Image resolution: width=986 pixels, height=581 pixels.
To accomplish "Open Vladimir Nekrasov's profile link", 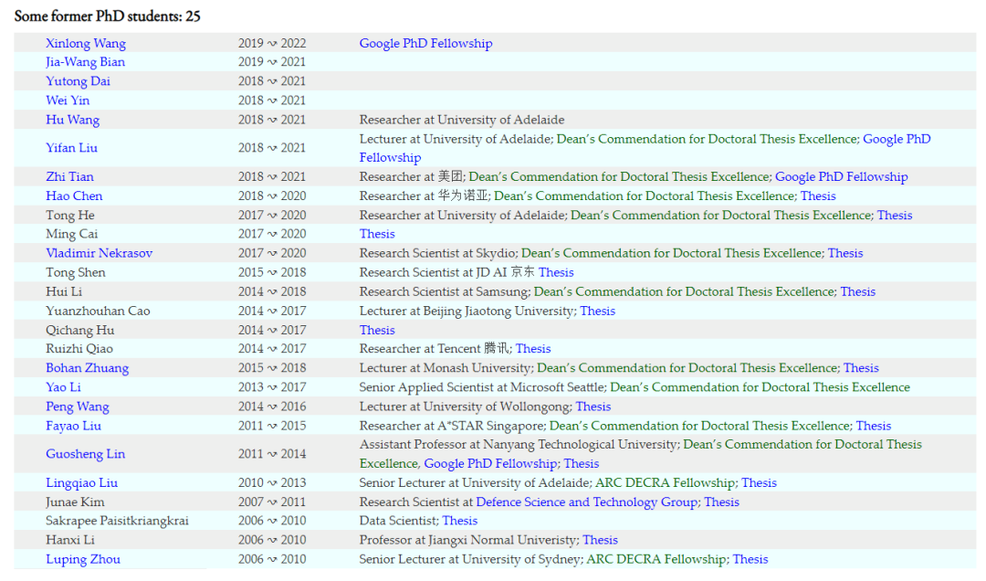I will [99, 253].
